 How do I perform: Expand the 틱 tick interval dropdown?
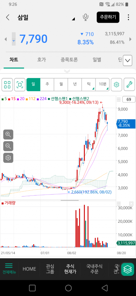[x=89, y=85]
